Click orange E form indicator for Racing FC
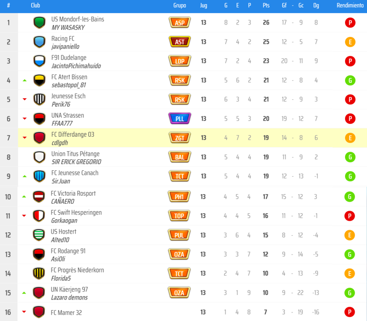This screenshot has height=321, width=367. pyautogui.click(x=350, y=42)
